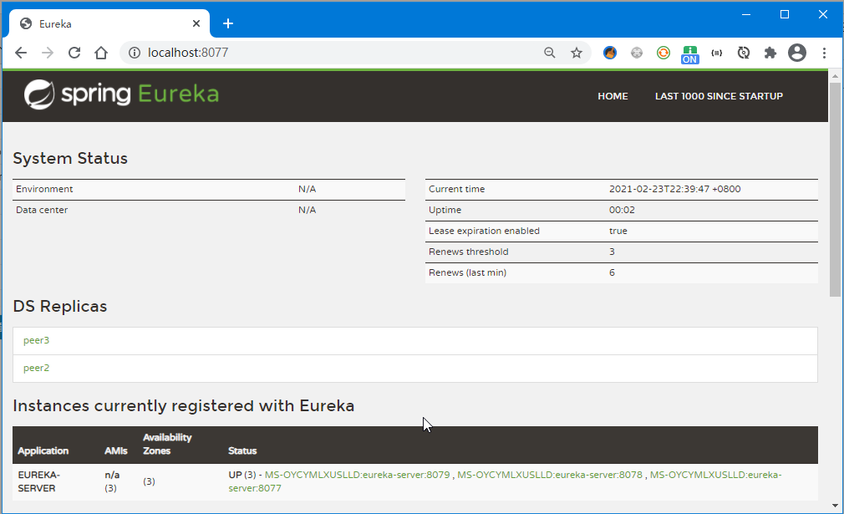Screen dimensions: 844x514
Task: Open the Extensions puzzle piece menu
Action: (770, 53)
